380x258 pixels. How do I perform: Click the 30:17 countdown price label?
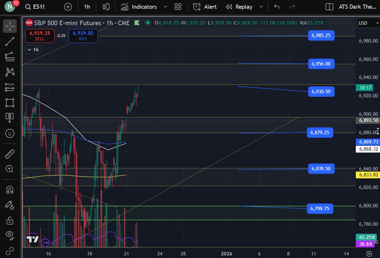pos(365,88)
